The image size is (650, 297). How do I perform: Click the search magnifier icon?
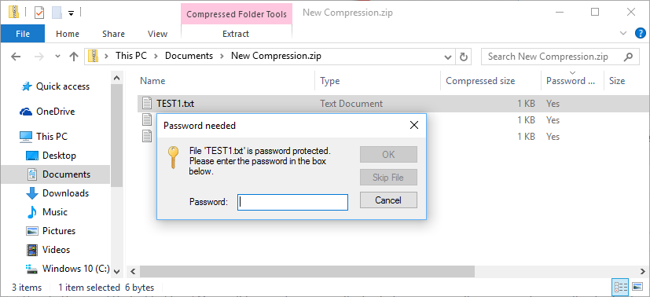[x=629, y=57]
